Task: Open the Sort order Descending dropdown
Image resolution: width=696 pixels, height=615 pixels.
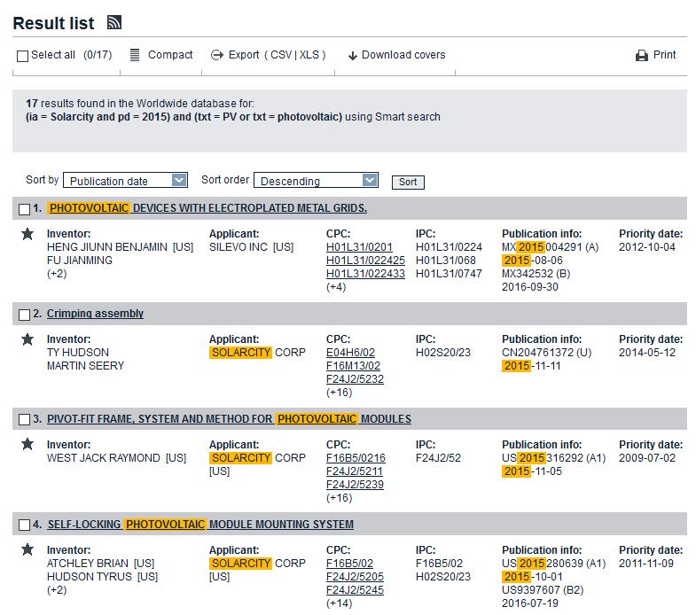Action: point(316,180)
